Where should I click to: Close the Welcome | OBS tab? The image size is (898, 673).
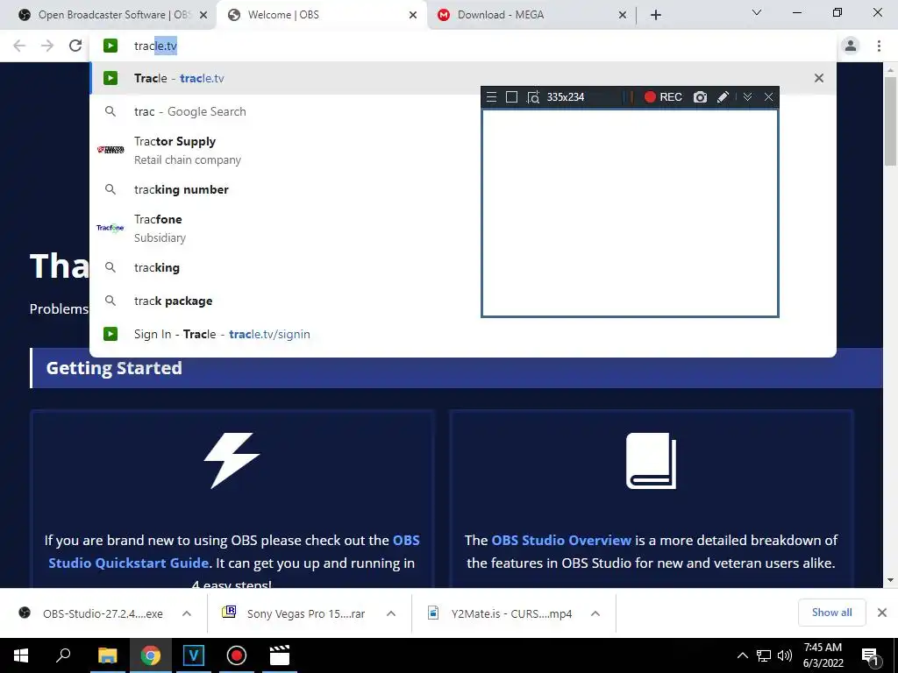click(x=413, y=15)
